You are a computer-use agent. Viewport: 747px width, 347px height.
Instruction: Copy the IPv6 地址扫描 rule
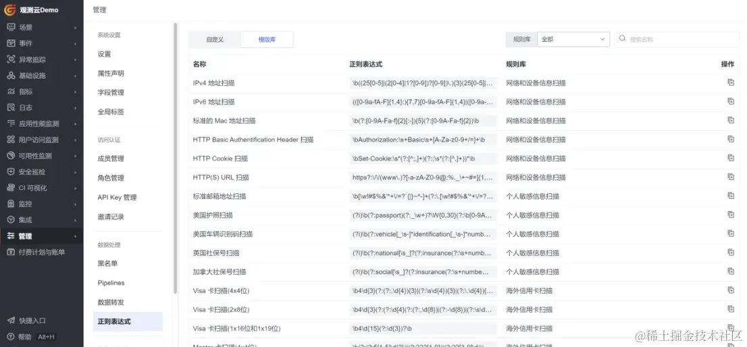pos(731,101)
